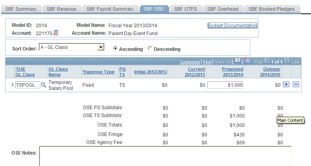Delete the row with the minus button
The width and height of the screenshot is (311, 166).
click(x=296, y=85)
